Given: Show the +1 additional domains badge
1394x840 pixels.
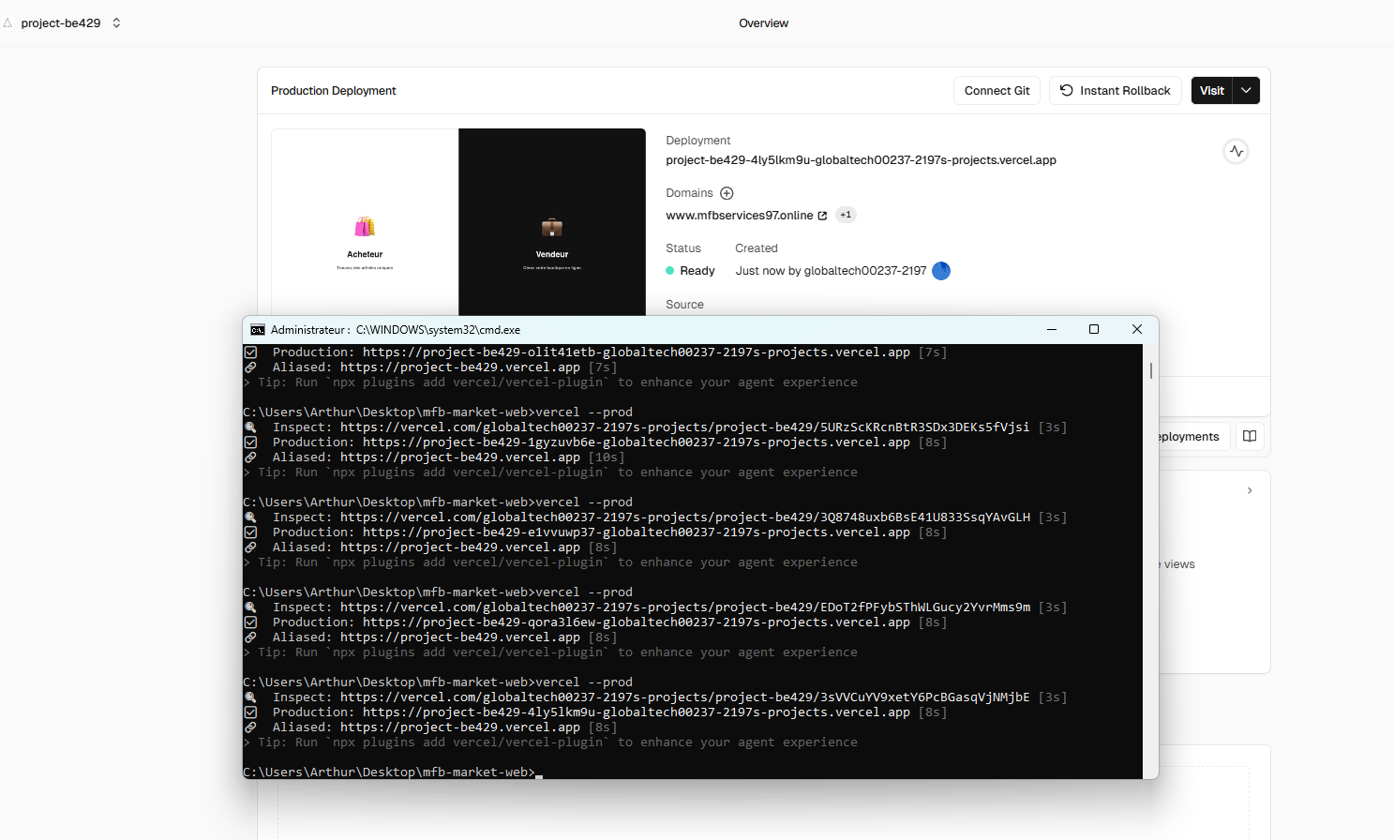Looking at the screenshot, I should pyautogui.click(x=846, y=215).
